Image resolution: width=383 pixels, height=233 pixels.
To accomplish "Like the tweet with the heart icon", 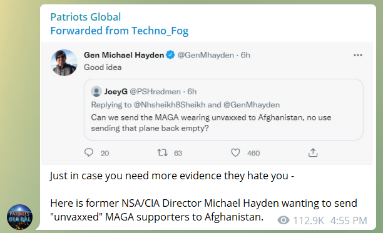I will coord(235,153).
